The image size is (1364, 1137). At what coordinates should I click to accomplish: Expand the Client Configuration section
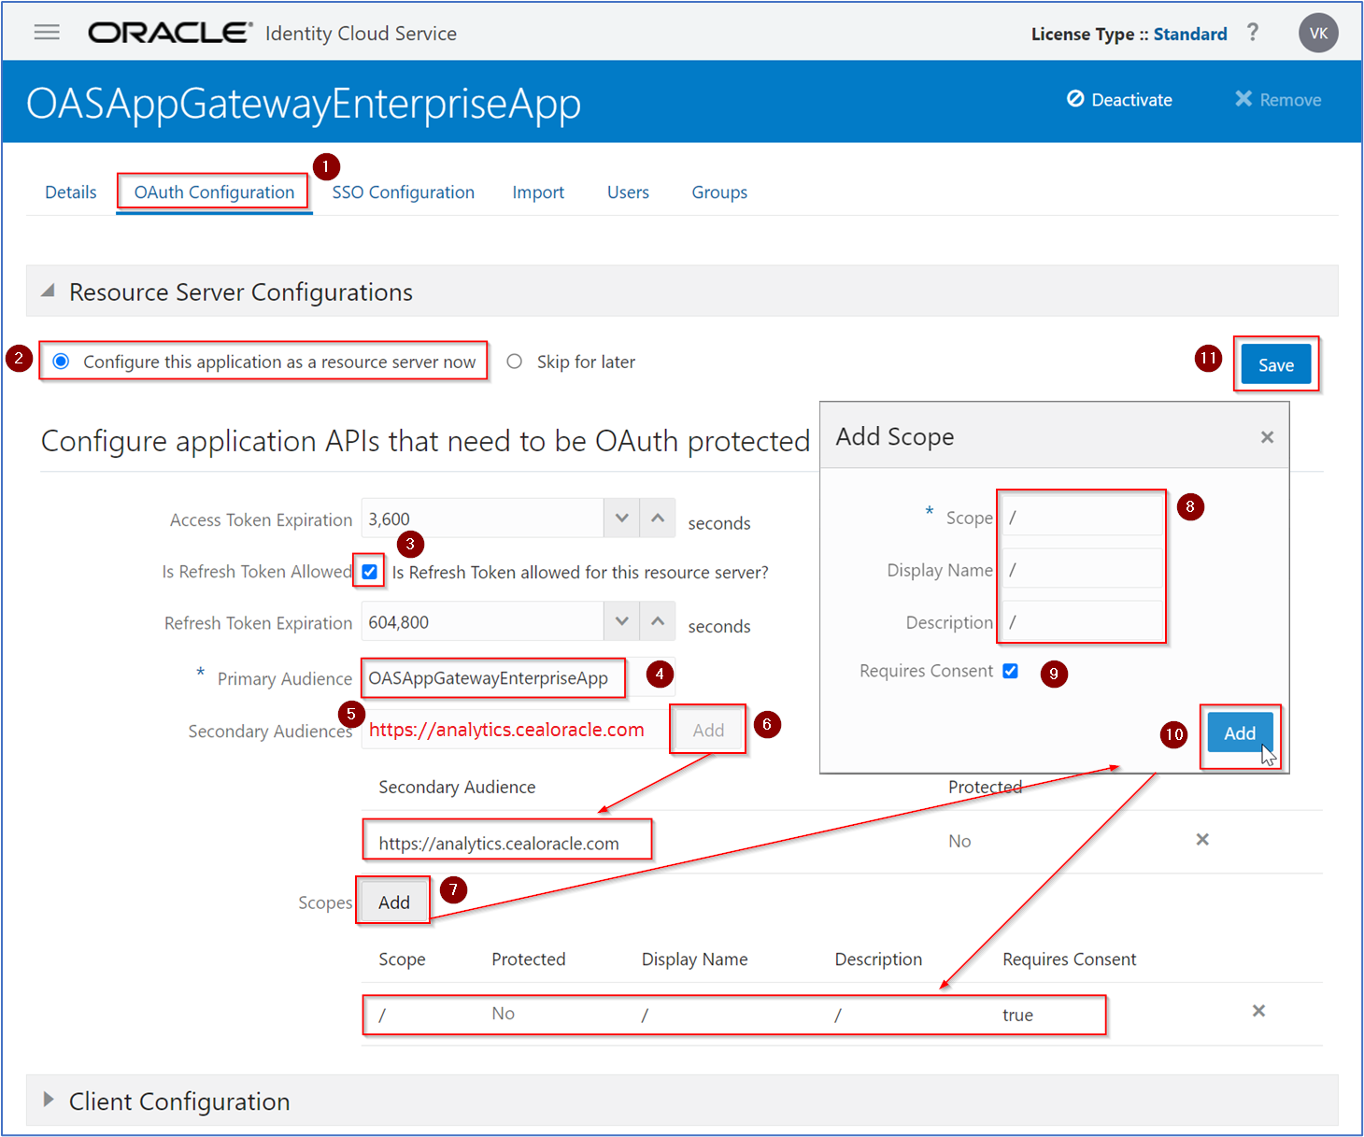[49, 1101]
